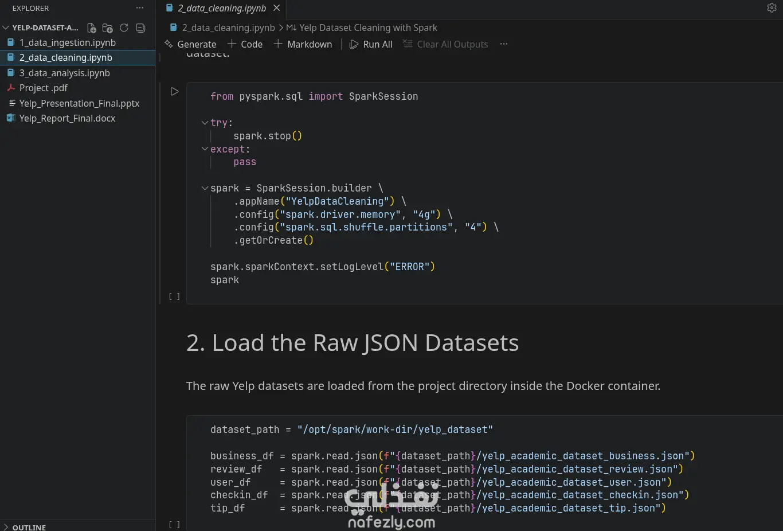Fold the except block in the code
783x531 pixels.
point(205,149)
